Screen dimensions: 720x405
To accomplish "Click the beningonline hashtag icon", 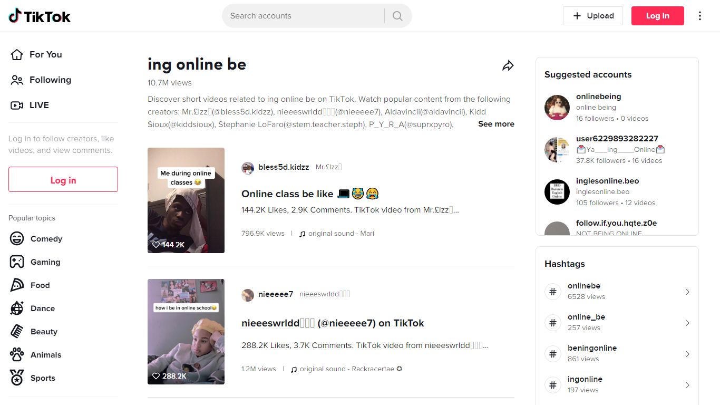I will pos(553,353).
